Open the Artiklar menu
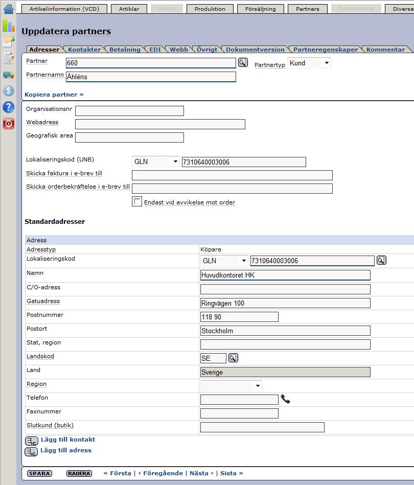Viewport: 414px width, 485px height. tap(129, 9)
